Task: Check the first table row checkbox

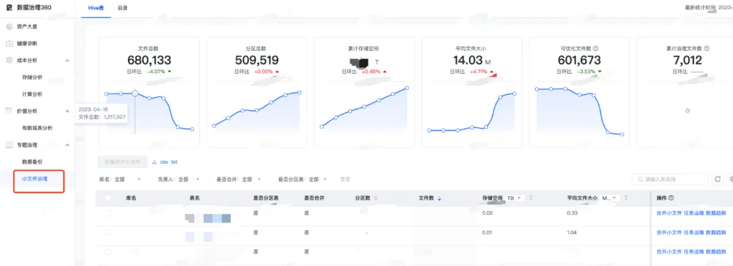Action: click(x=108, y=213)
